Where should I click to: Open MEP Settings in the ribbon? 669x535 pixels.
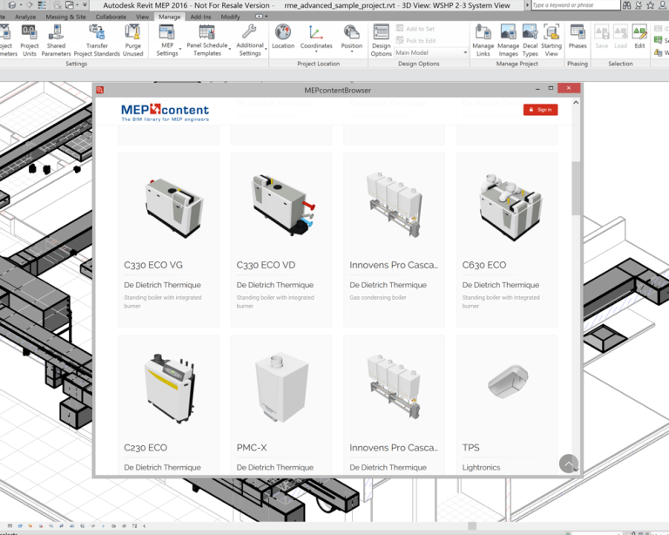167,41
